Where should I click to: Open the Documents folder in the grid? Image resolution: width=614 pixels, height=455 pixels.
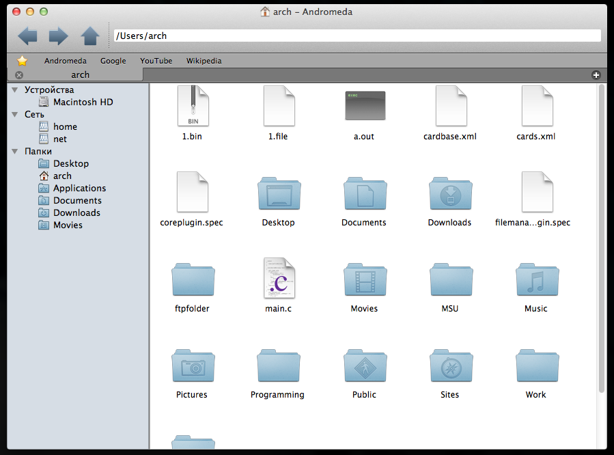click(365, 193)
